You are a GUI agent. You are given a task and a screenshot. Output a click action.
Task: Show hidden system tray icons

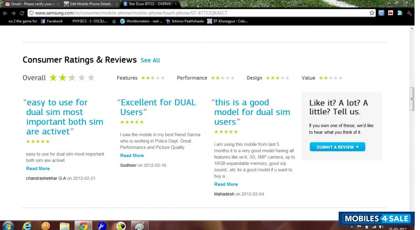click(x=352, y=227)
